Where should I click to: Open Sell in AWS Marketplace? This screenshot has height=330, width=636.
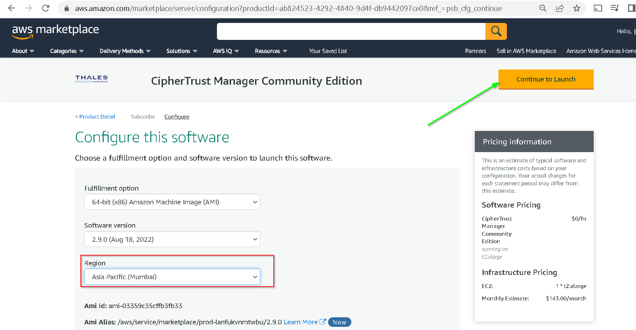click(526, 51)
